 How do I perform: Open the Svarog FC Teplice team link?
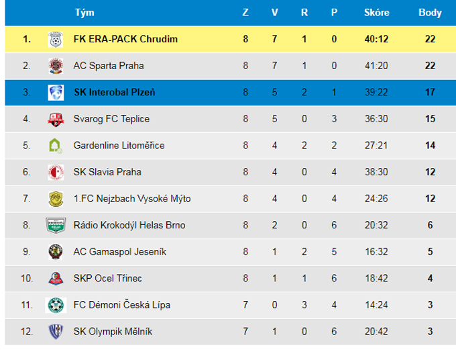(x=111, y=119)
